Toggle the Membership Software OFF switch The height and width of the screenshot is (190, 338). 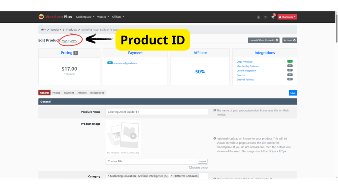[x=290, y=66]
